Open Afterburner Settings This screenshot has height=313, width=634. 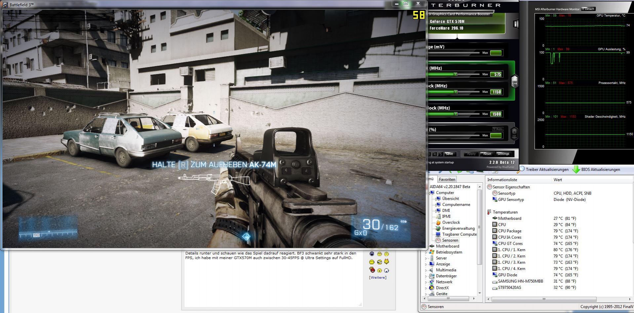503,154
